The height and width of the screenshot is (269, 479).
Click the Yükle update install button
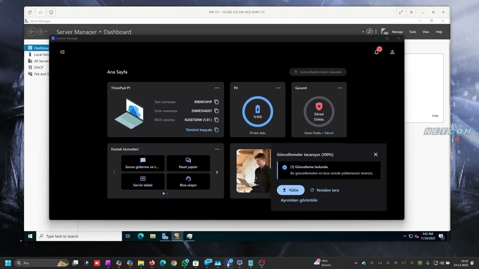click(290, 190)
